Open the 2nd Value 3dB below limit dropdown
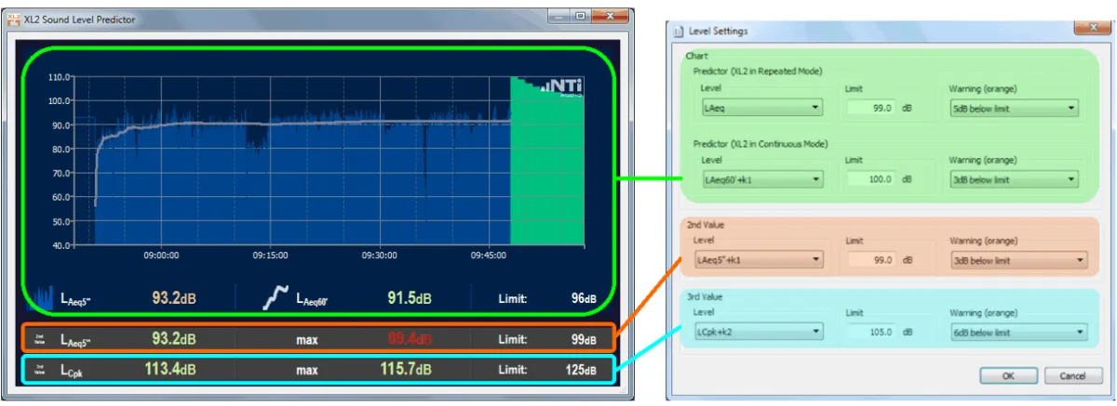 (1019, 260)
